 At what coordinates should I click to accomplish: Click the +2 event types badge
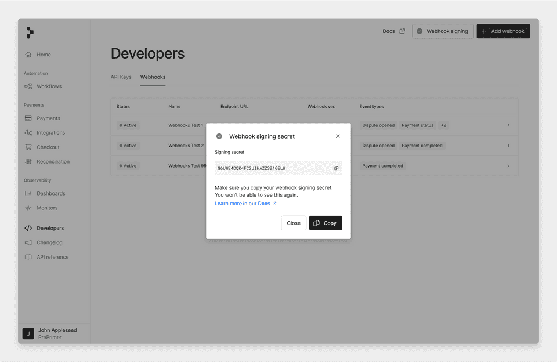click(x=443, y=125)
